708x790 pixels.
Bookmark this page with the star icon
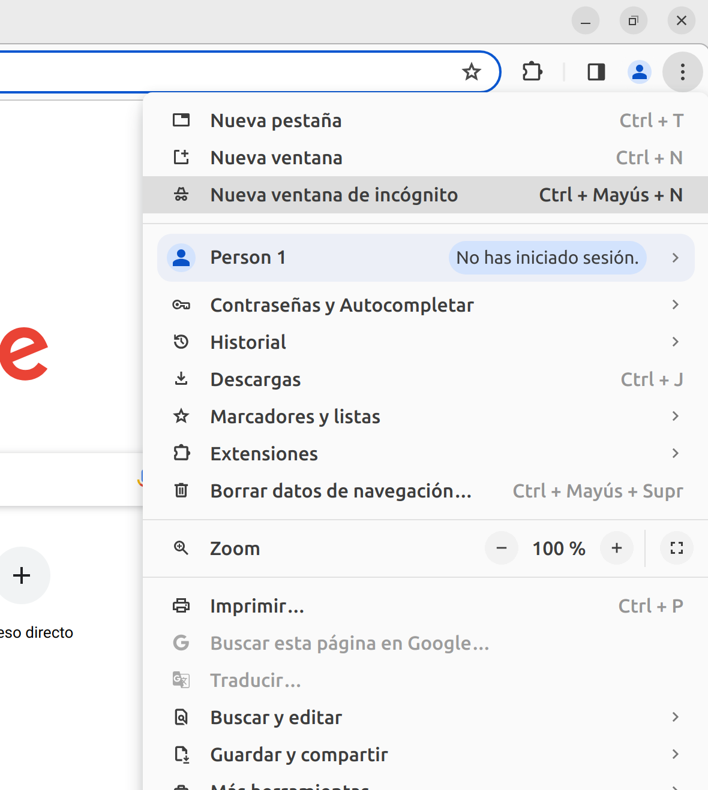(472, 72)
